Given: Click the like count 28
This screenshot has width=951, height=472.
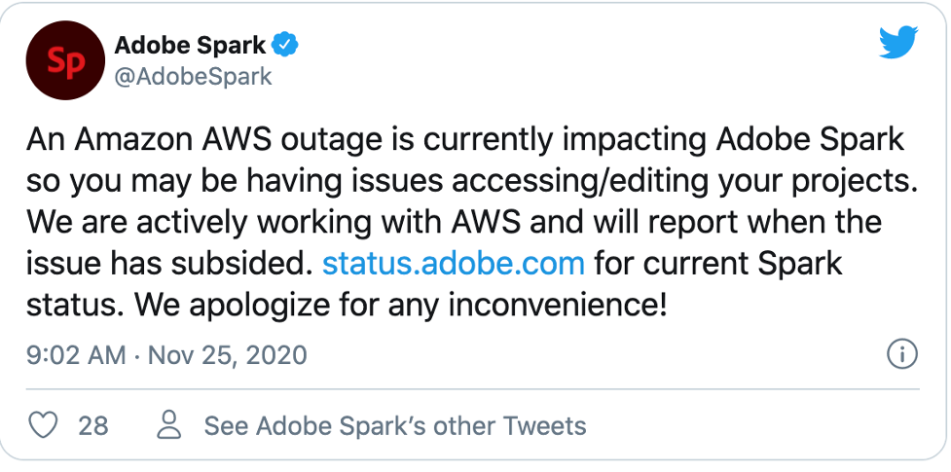Looking at the screenshot, I should 92,425.
